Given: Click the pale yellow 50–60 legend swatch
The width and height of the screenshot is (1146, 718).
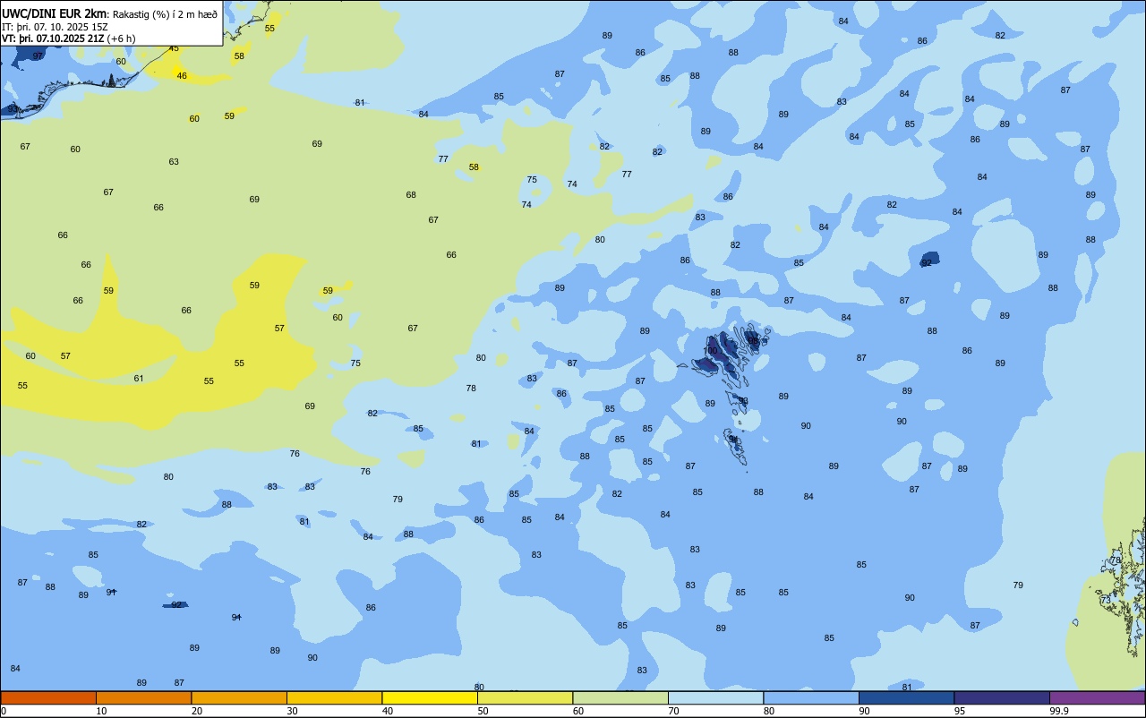Looking at the screenshot, I should (525, 697).
